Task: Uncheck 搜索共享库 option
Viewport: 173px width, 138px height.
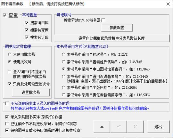Action: (x=27, y=30)
